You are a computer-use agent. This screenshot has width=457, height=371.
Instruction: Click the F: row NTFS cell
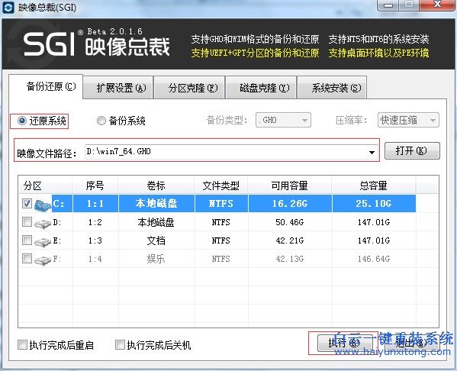pos(221,259)
